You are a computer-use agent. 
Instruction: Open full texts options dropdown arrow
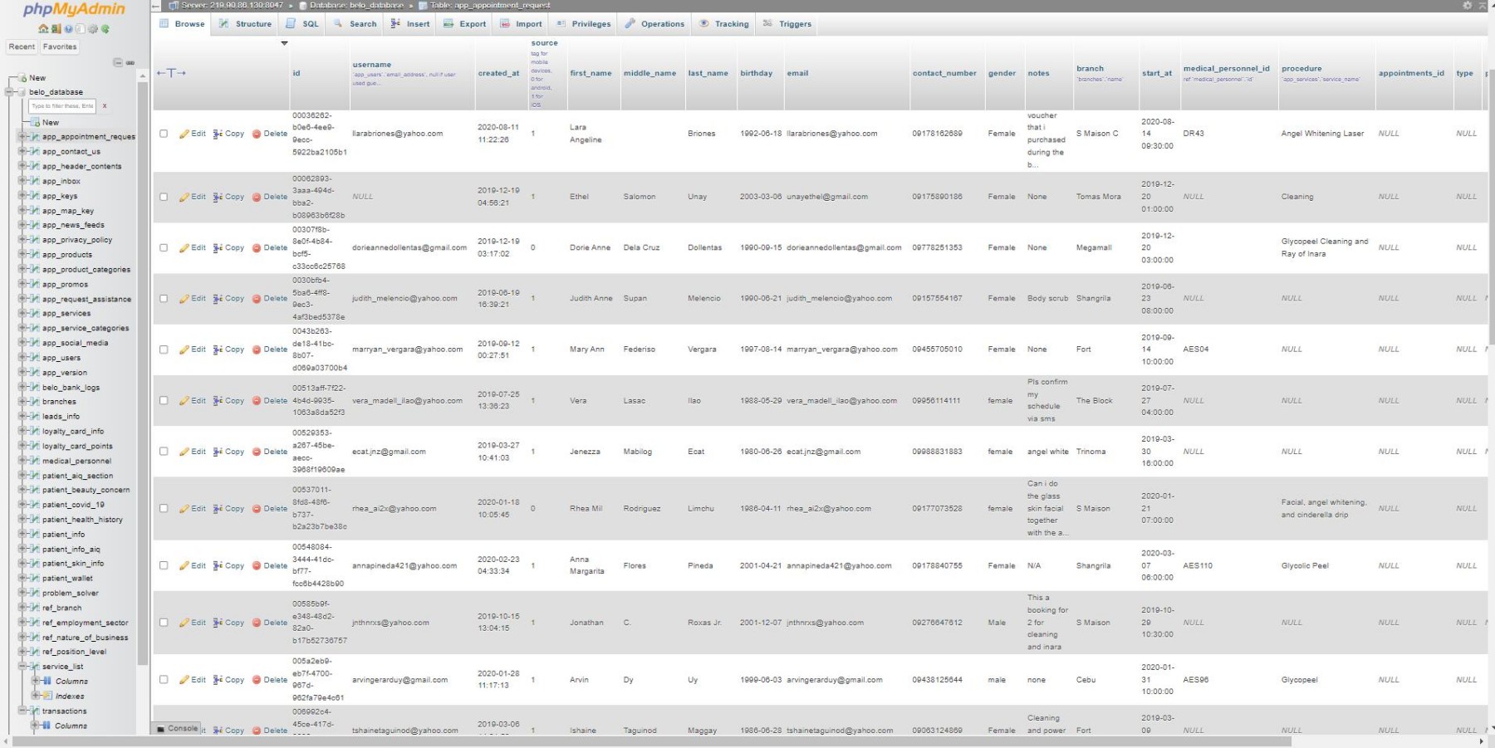(284, 43)
